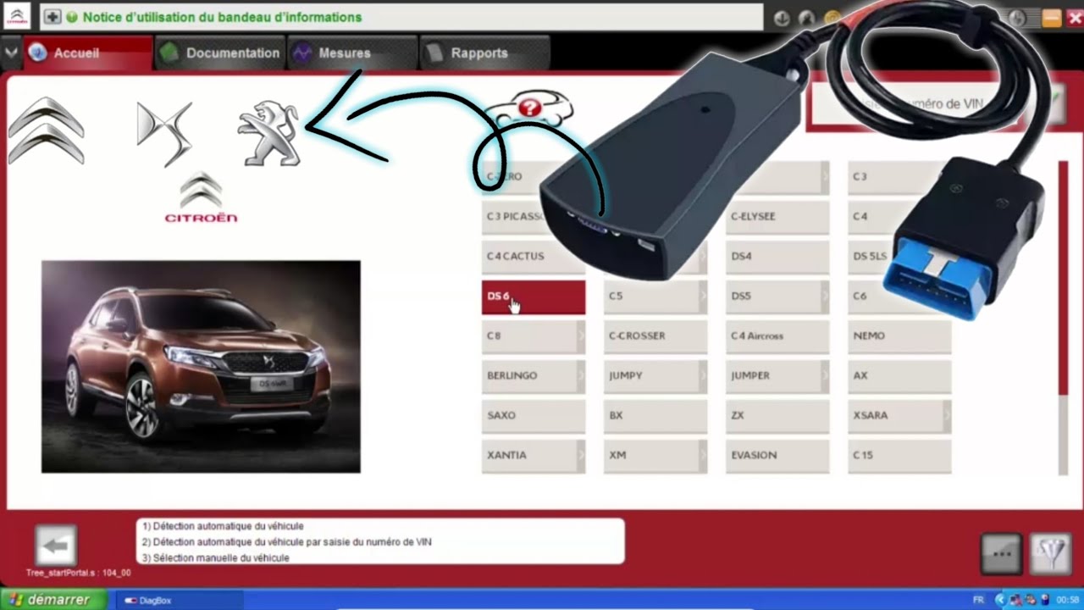The image size is (1084, 610).
Task: Click the DS 6 car preview image
Action: click(x=201, y=367)
